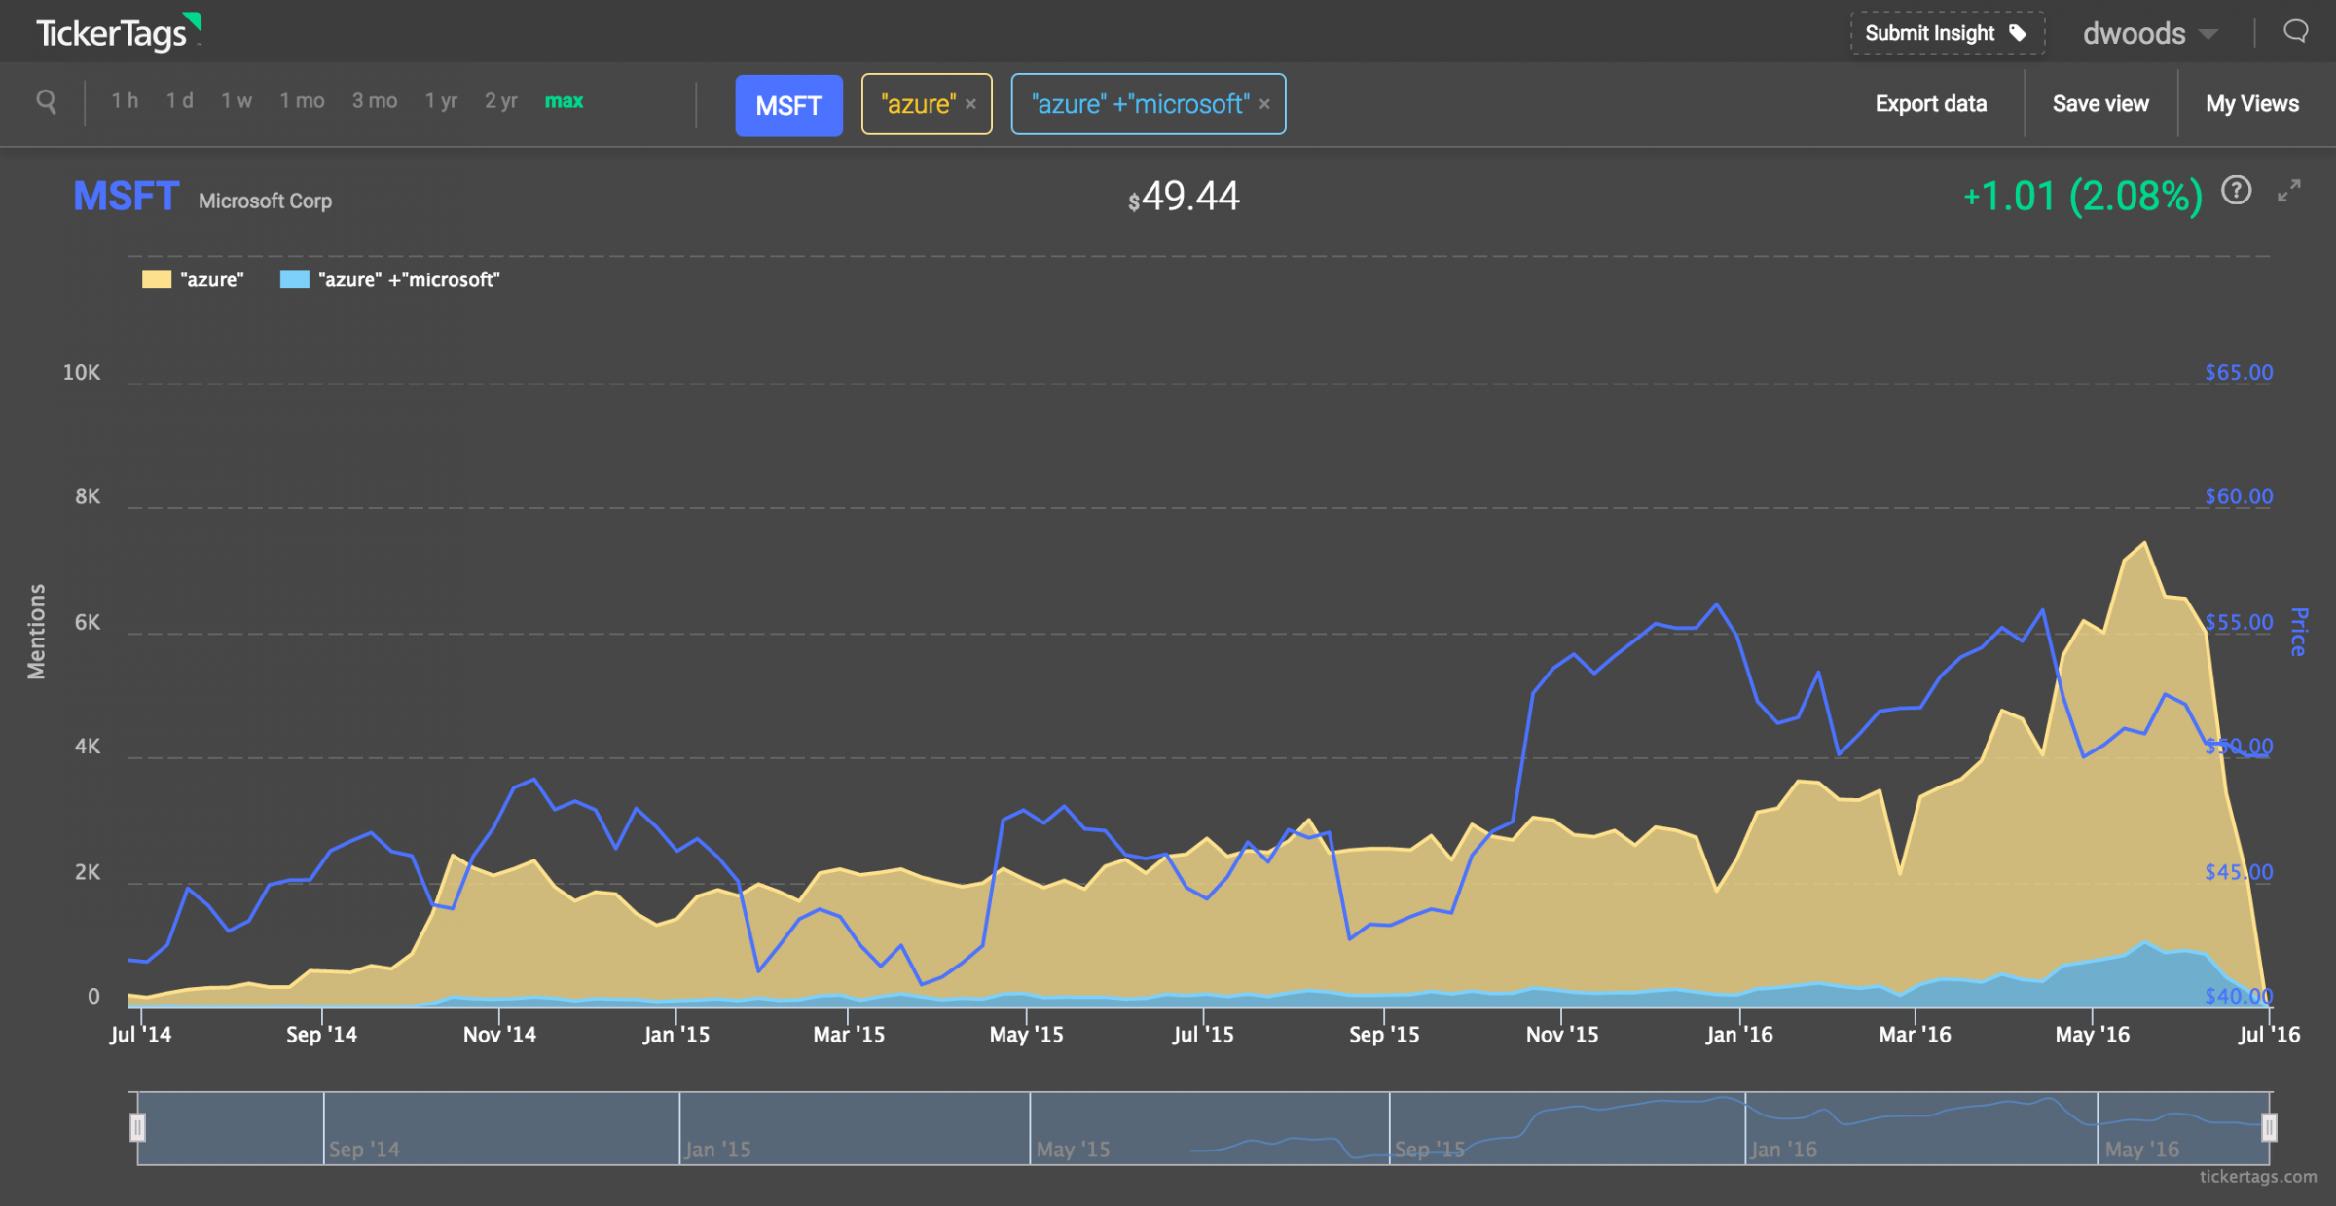The width and height of the screenshot is (2336, 1206).
Task: Click the Microsoft Corp label
Action: click(x=266, y=201)
